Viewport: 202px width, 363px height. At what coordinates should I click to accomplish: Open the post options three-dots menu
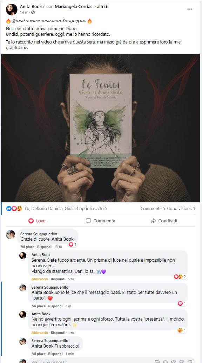point(190,9)
